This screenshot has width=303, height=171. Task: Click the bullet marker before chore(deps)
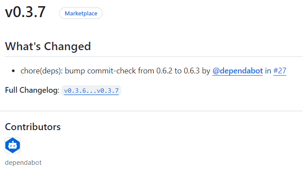click(x=13, y=71)
